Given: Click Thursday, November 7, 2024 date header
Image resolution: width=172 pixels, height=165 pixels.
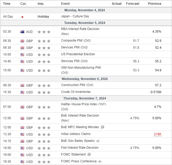Looking at the screenshot, I should pos(85,98).
